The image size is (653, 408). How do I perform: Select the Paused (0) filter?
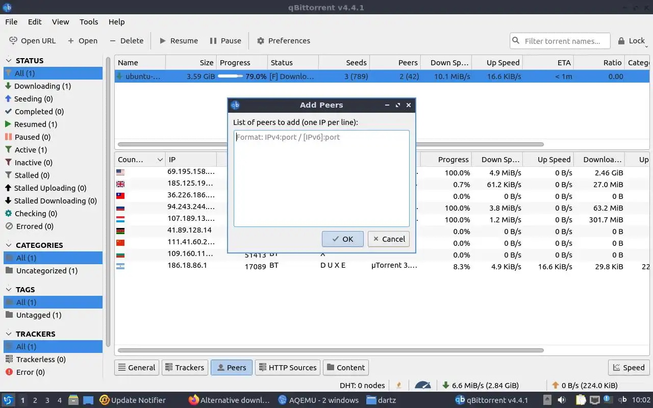coord(53,137)
